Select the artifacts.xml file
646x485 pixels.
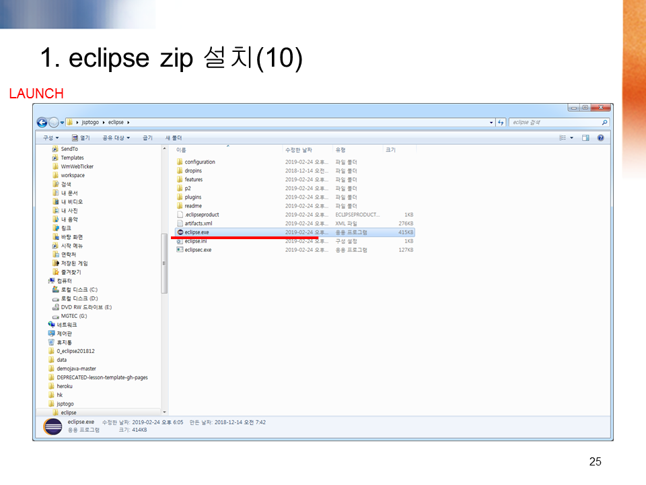pyautogui.click(x=295, y=224)
